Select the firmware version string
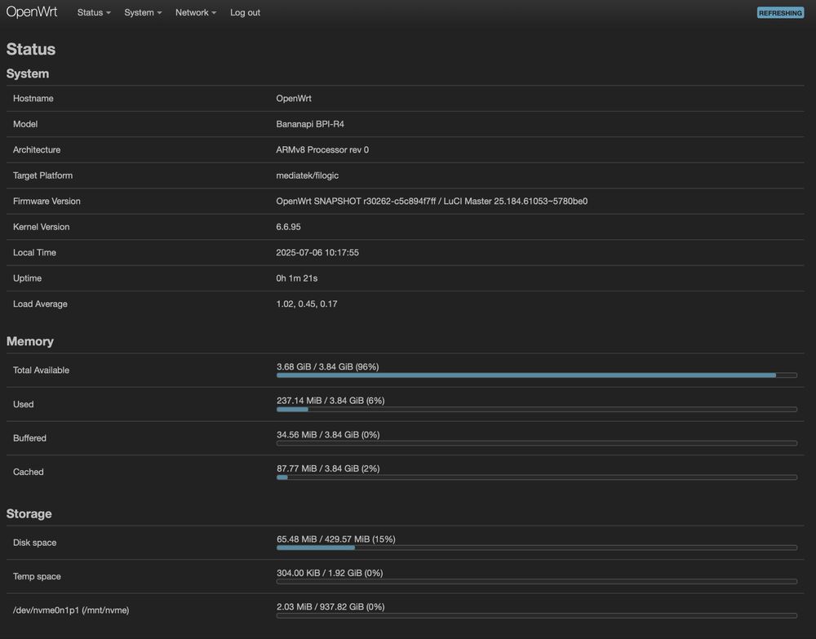The image size is (816, 639). [x=432, y=201]
